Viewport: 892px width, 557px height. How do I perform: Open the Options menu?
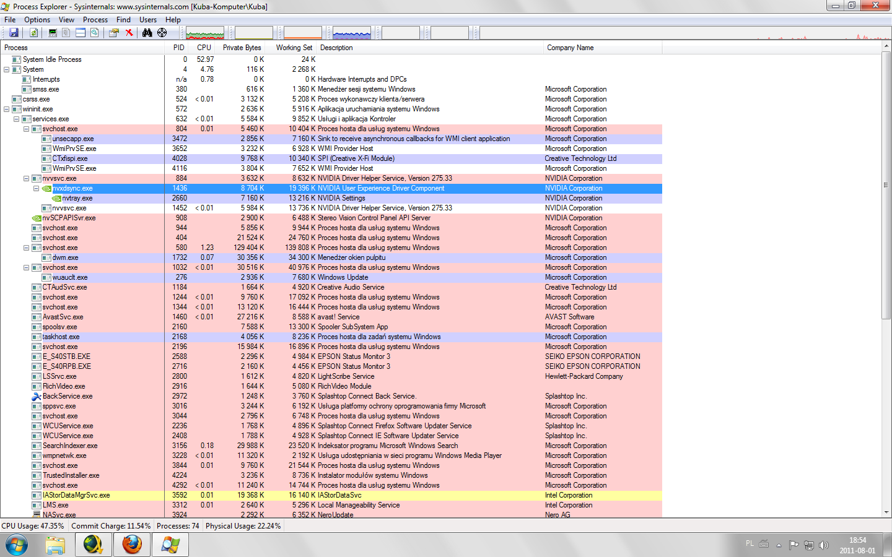click(37, 20)
